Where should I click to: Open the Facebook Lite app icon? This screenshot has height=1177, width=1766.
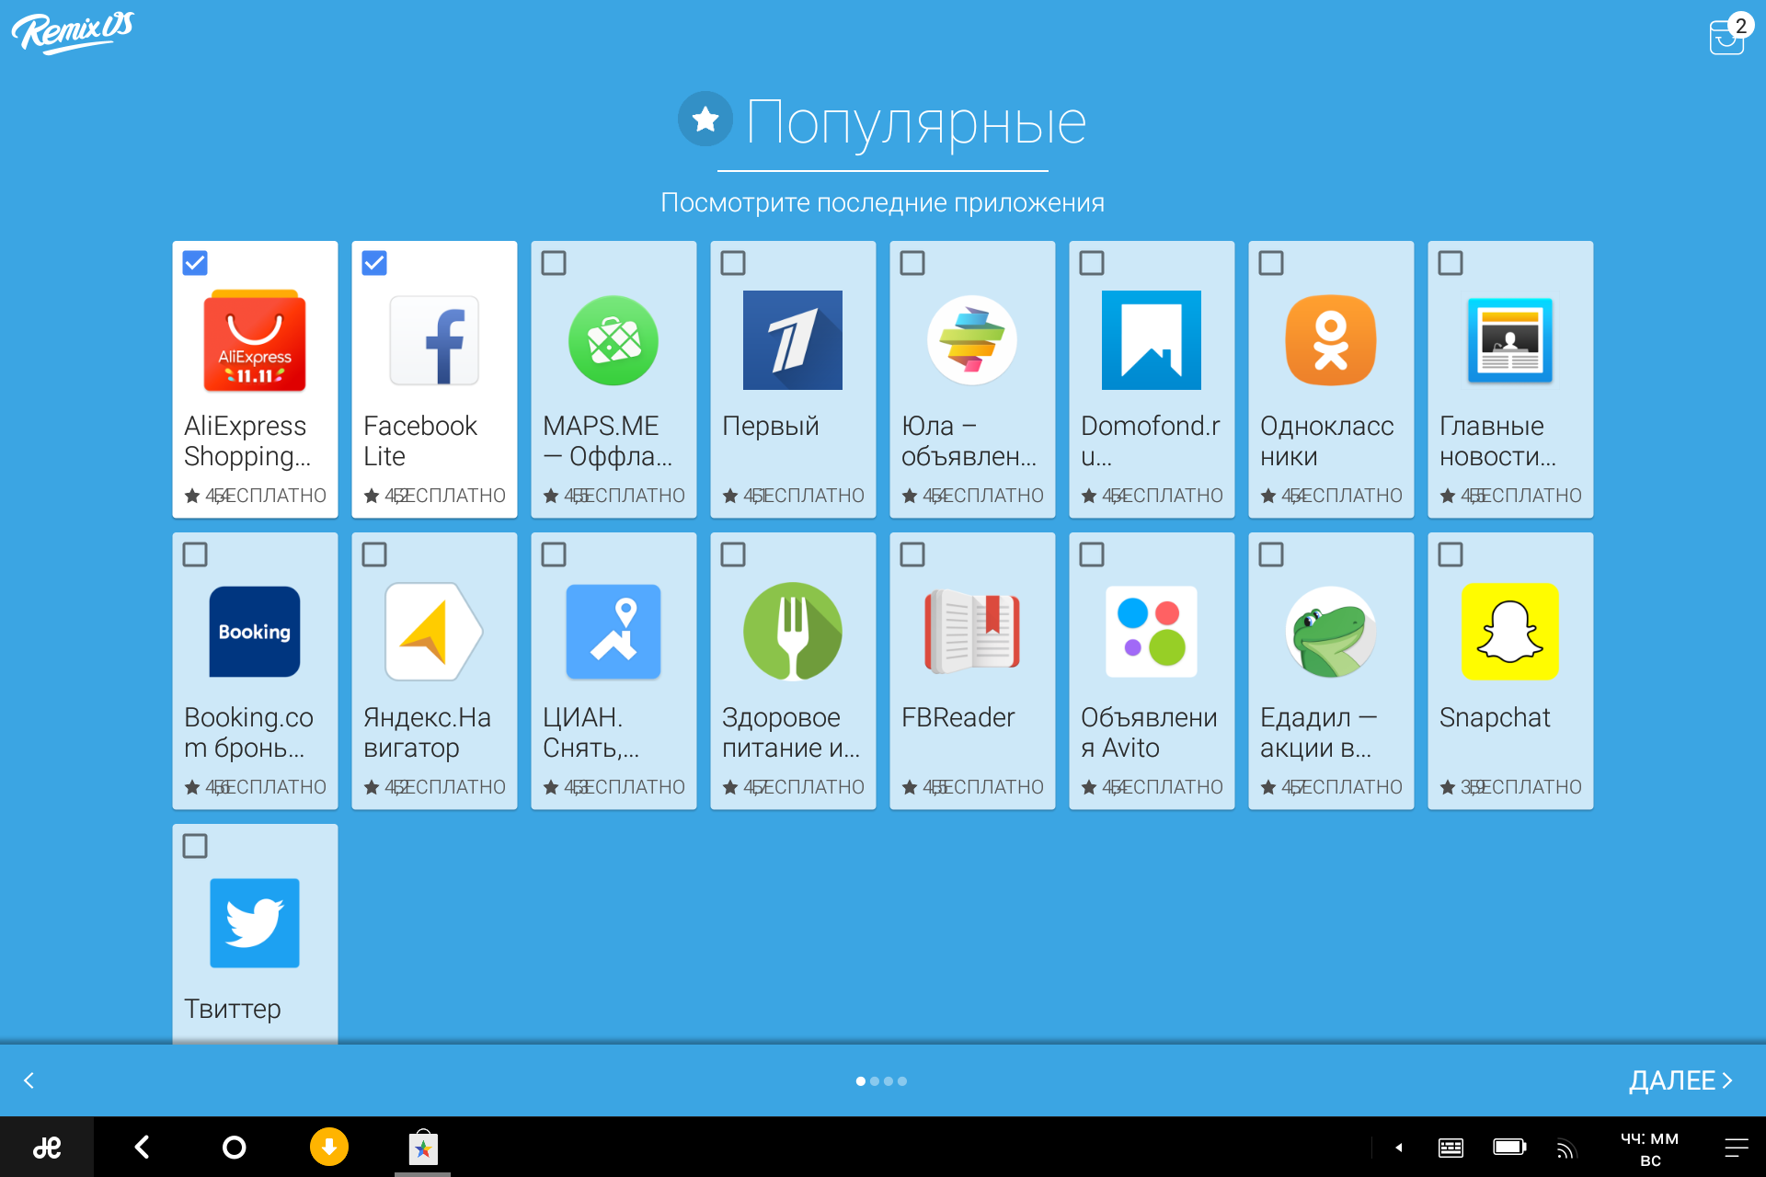(x=434, y=340)
